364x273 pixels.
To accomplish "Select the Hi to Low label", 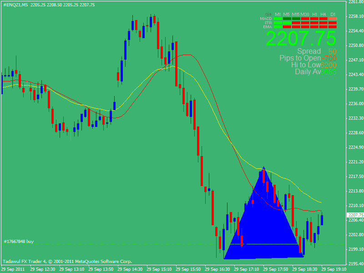I will click(306, 65).
